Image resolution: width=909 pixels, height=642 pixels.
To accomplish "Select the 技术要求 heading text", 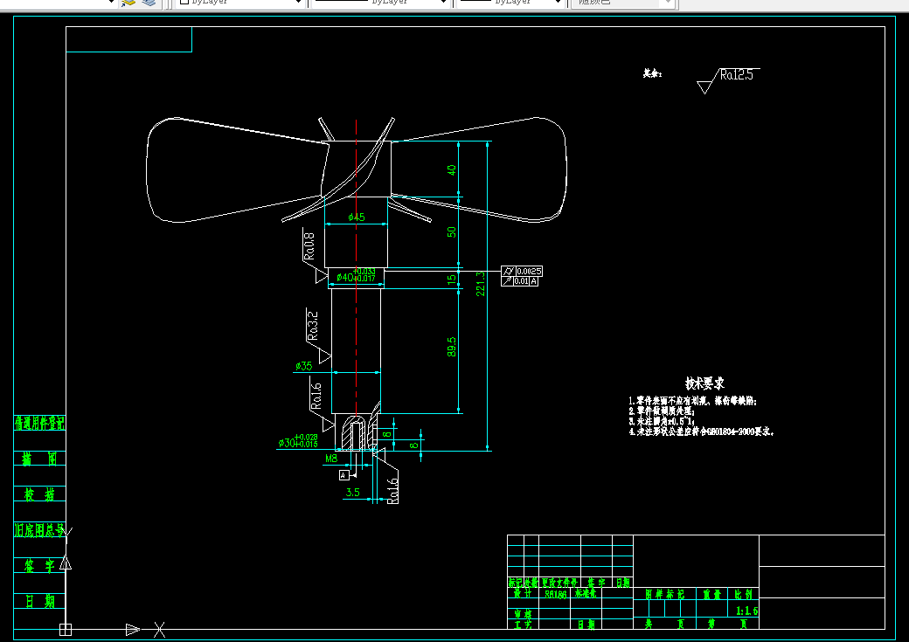I will pyautogui.click(x=705, y=383).
